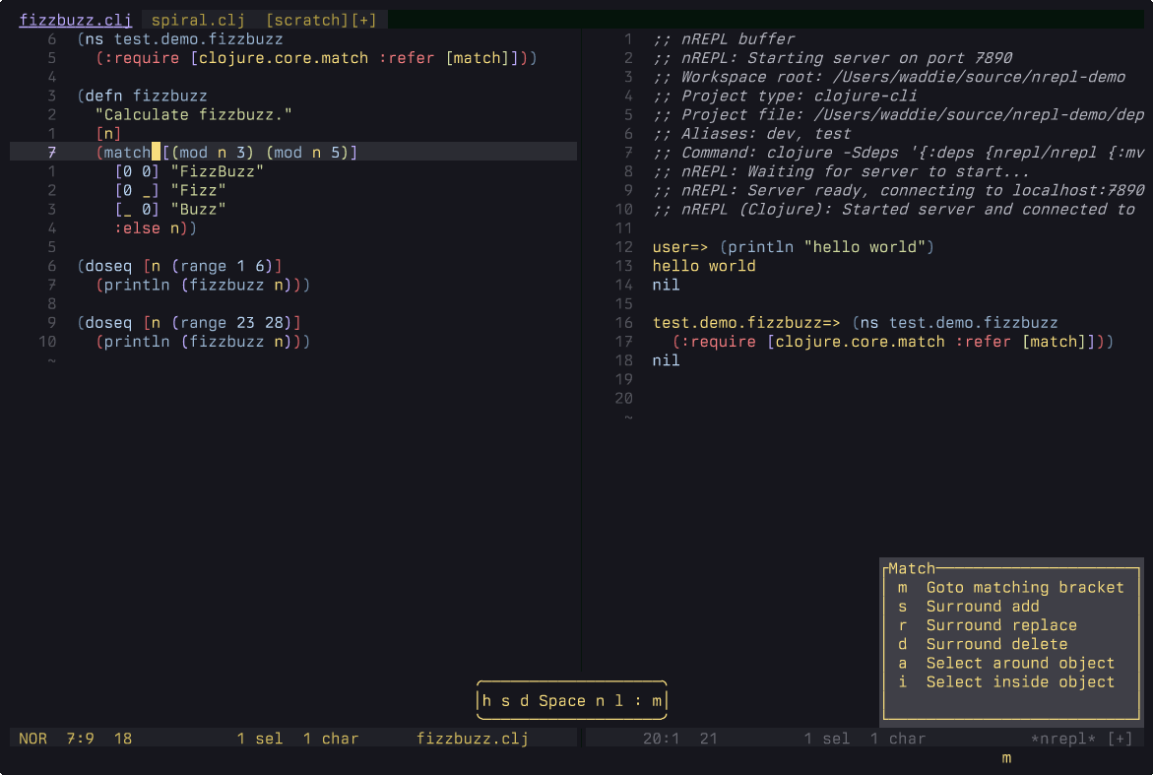The image size is (1153, 775).
Task: Click the pending keys popup 'h s d Space n l : m'
Action: pos(572,701)
